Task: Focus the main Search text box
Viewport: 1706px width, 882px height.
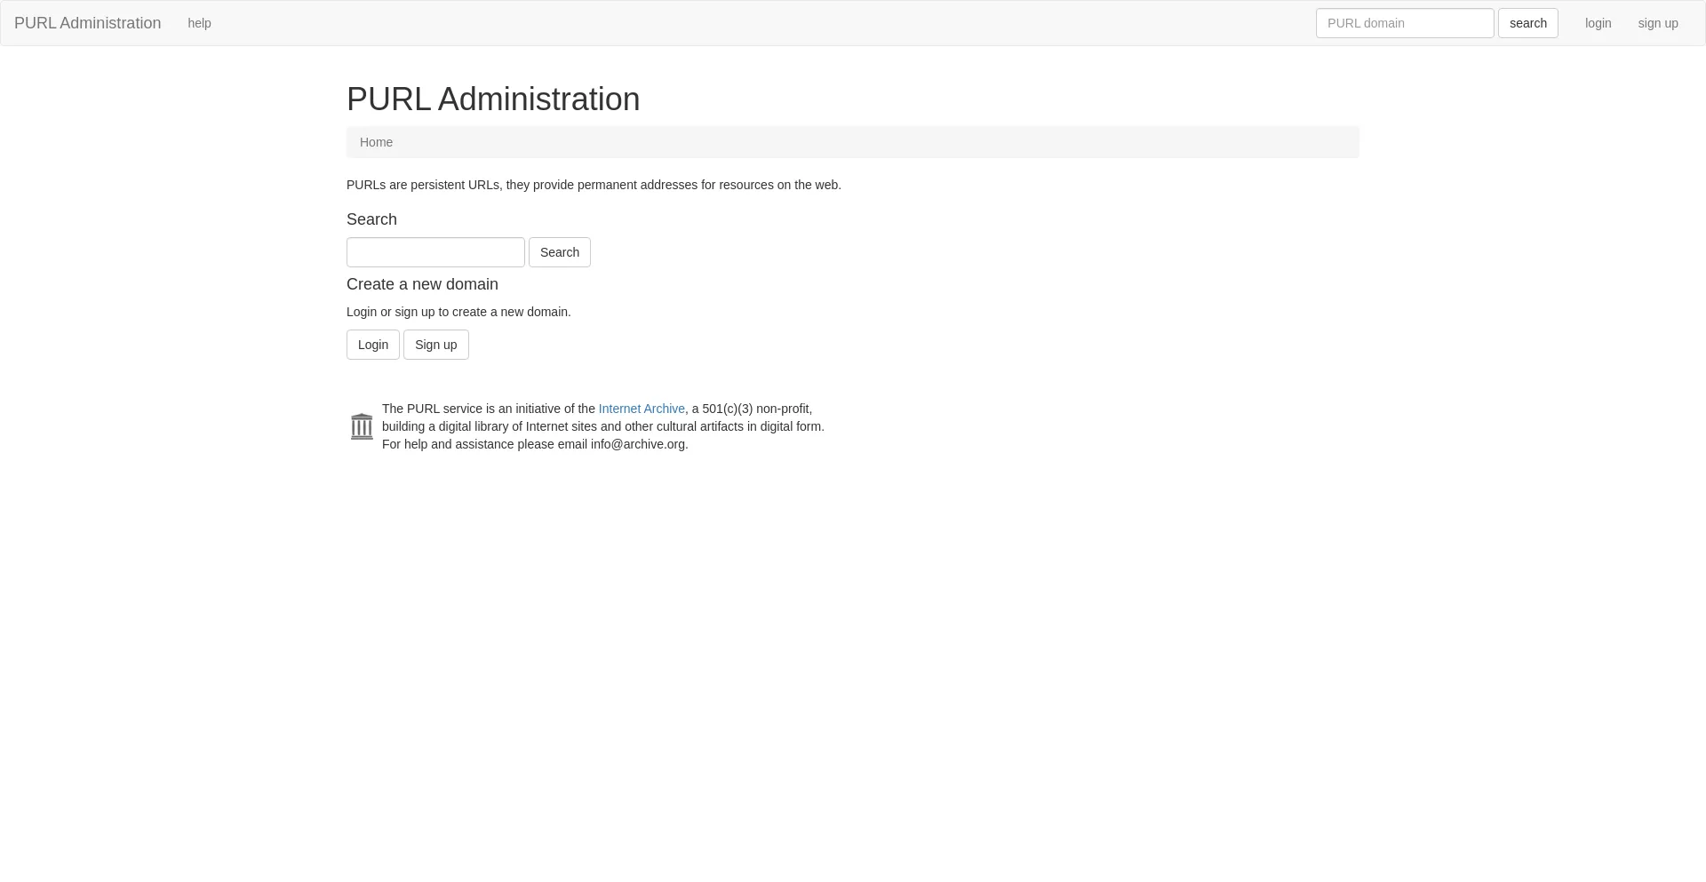Action: (435, 252)
